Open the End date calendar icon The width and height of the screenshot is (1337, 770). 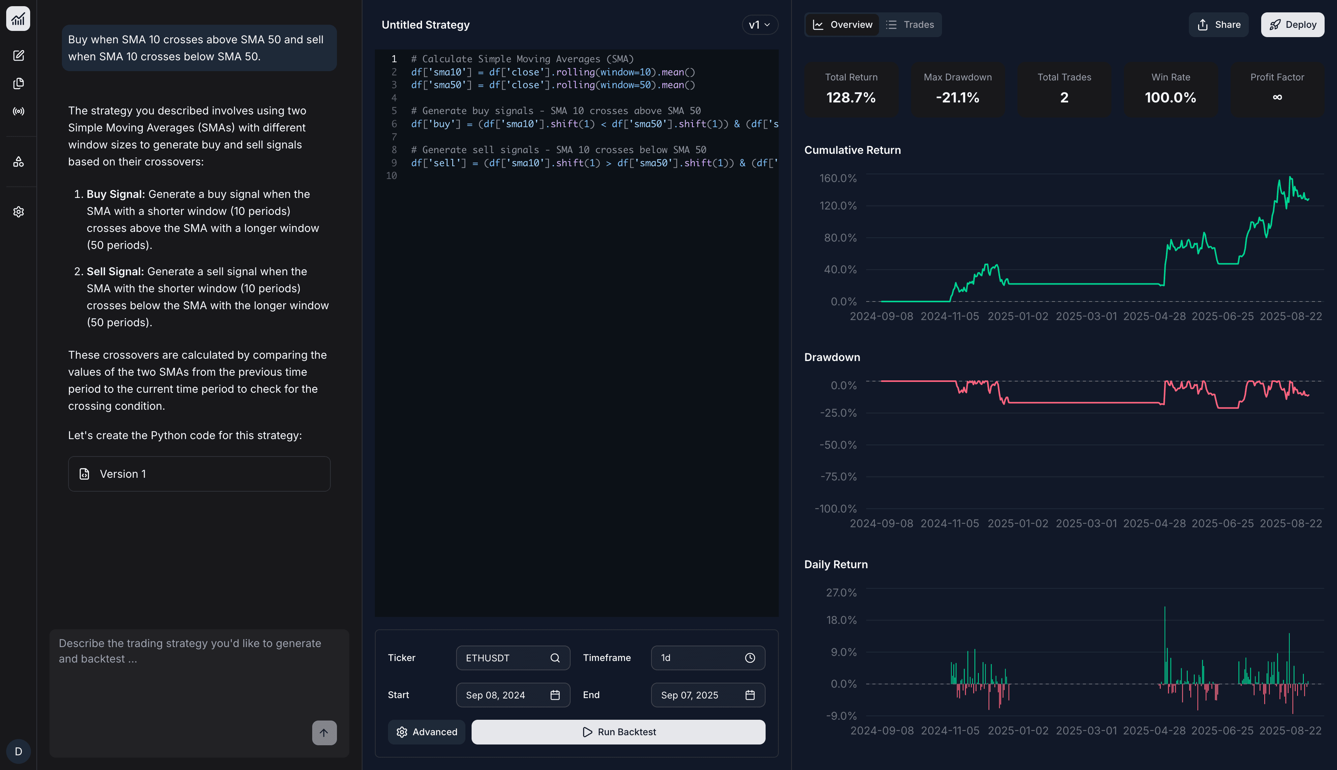click(750, 695)
